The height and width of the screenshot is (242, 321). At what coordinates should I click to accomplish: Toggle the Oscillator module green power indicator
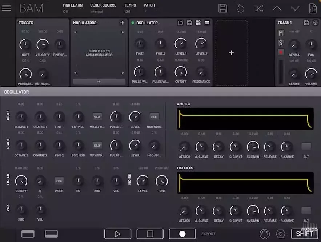click(132, 23)
